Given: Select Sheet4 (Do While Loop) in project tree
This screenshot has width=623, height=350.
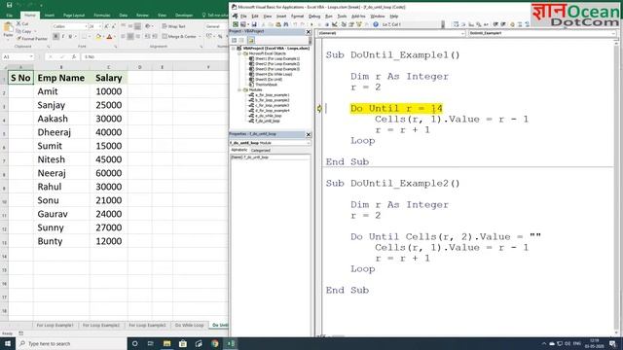Looking at the screenshot, I should [274, 74].
